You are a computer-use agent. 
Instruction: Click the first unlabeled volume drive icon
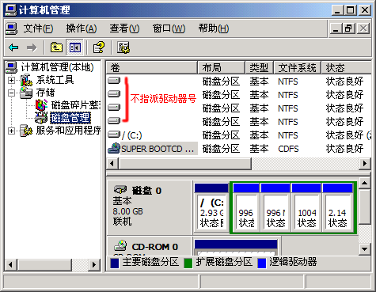(114, 80)
